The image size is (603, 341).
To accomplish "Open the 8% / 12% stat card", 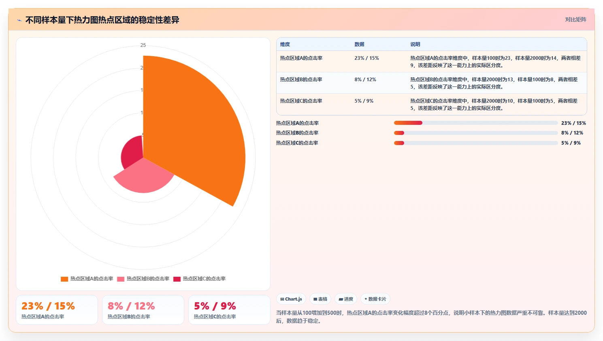I will pyautogui.click(x=143, y=310).
